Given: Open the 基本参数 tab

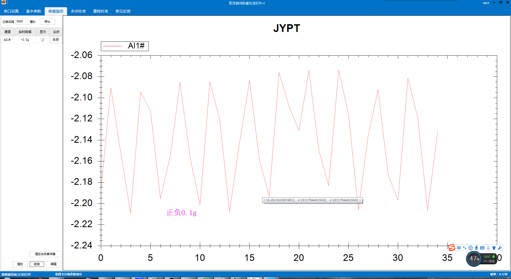Looking at the screenshot, I should point(34,11).
